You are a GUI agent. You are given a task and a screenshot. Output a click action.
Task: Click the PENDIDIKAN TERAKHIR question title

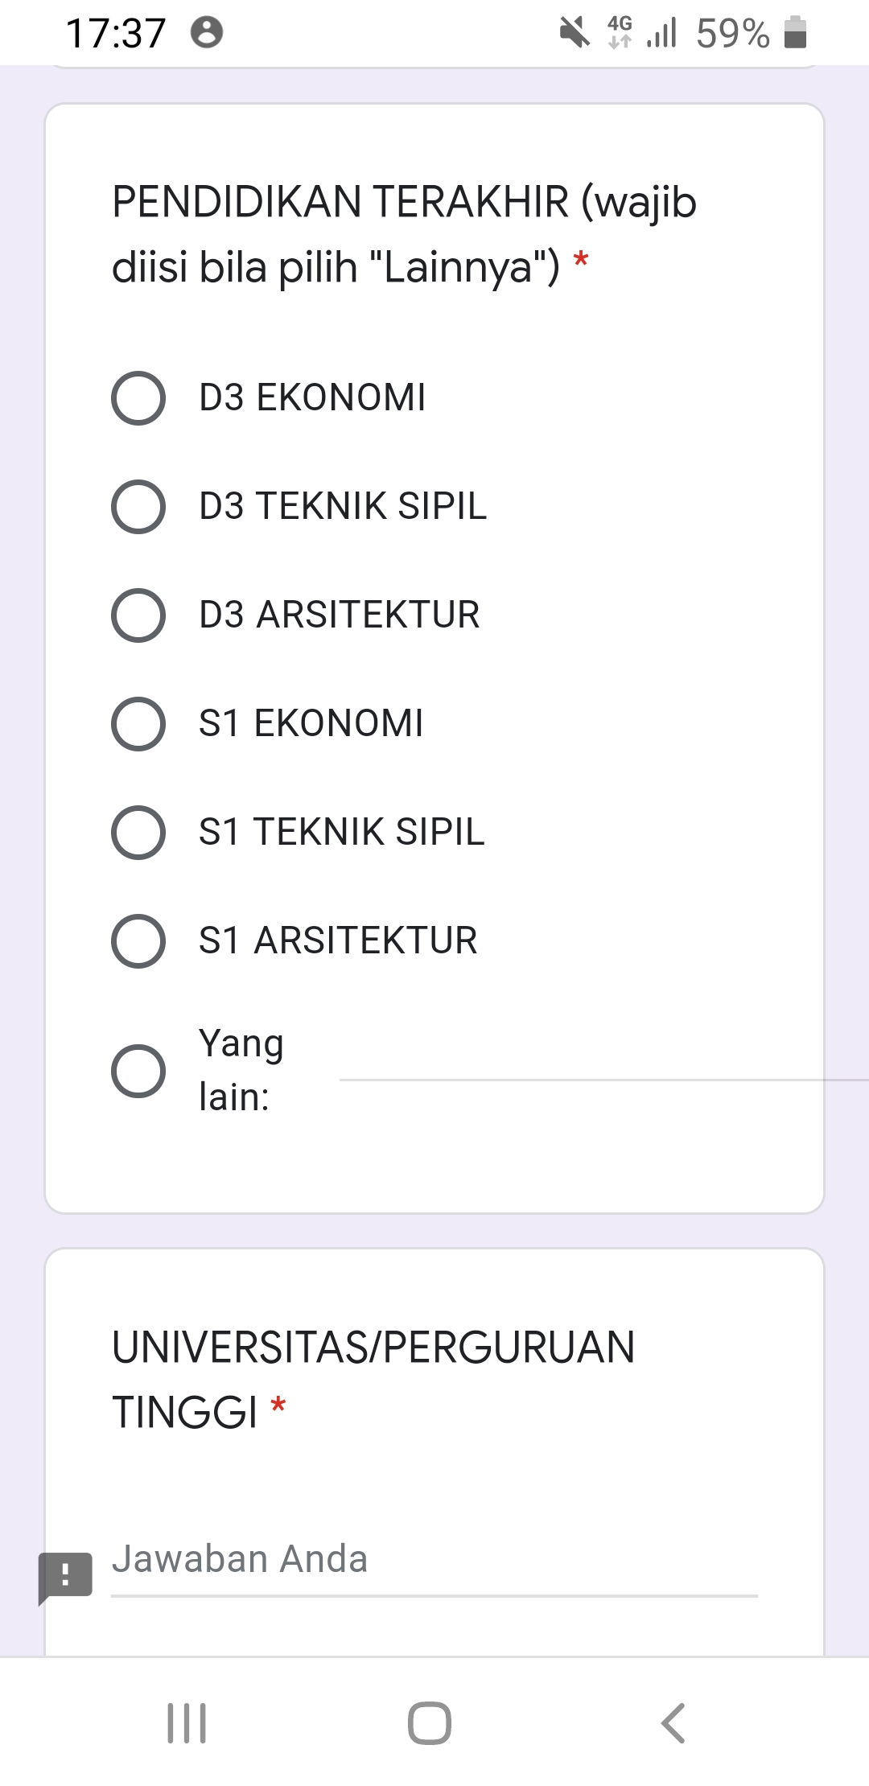[x=404, y=233]
